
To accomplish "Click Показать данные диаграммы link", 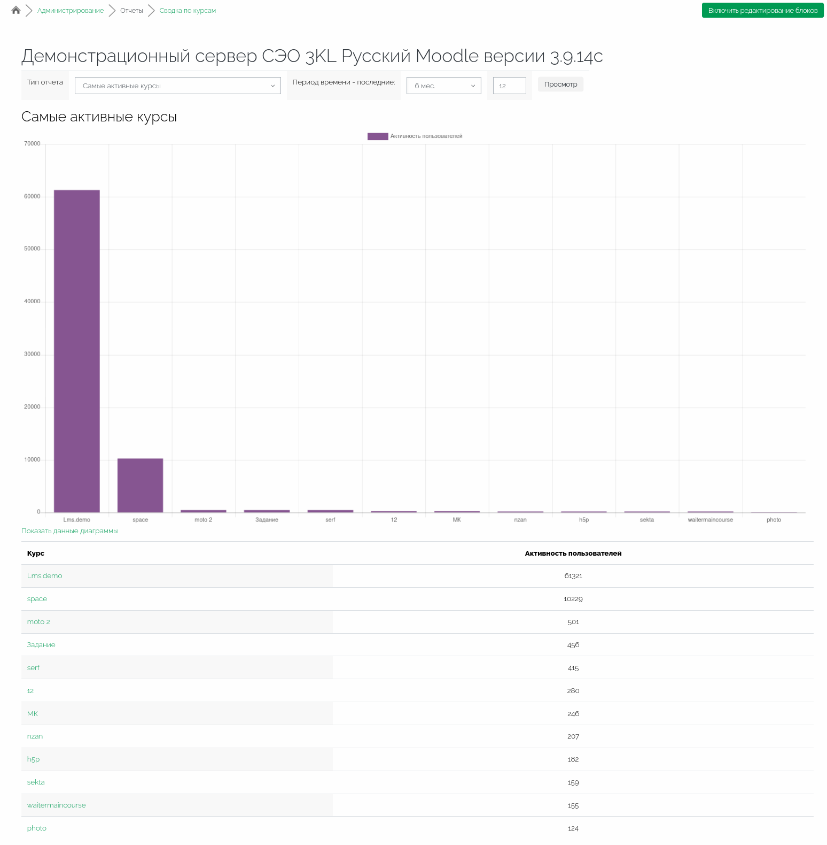I will tap(69, 531).
